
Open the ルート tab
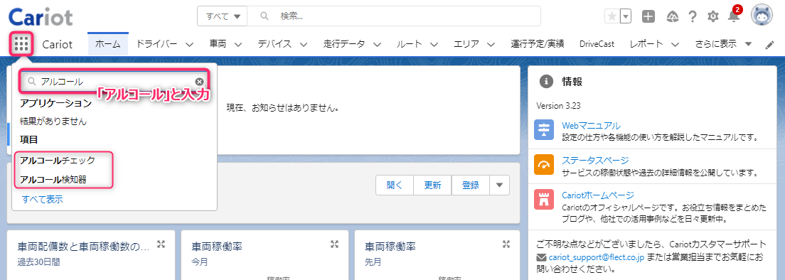(x=409, y=44)
